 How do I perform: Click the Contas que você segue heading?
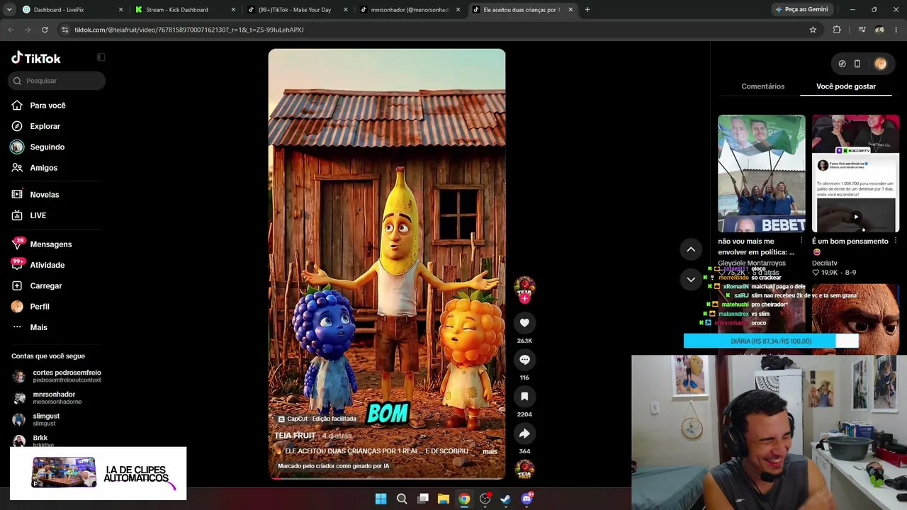48,356
